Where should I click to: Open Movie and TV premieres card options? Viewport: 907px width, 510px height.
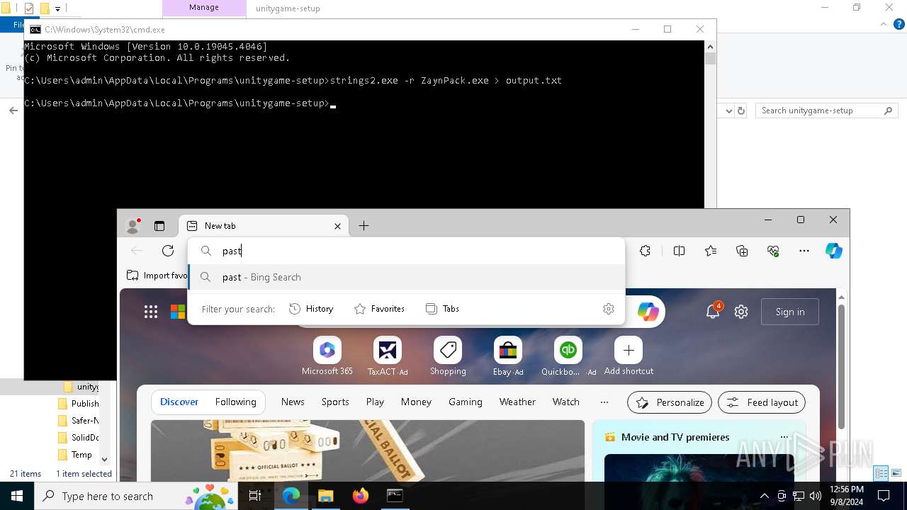tap(784, 437)
